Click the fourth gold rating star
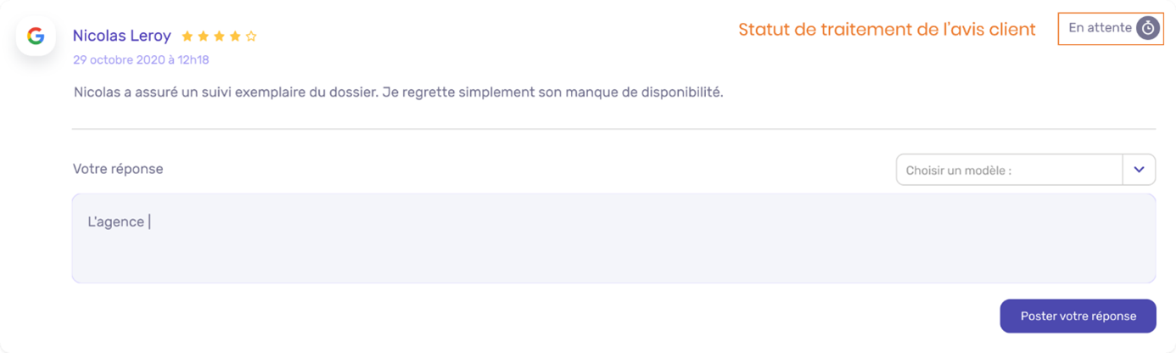The height and width of the screenshot is (353, 1176). (x=235, y=36)
